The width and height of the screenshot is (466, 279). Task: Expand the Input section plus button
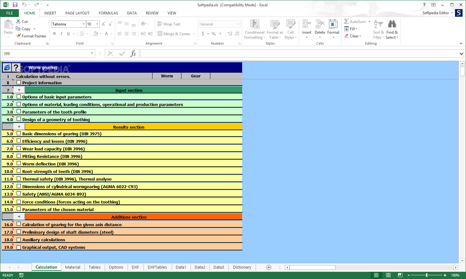(x=19, y=90)
